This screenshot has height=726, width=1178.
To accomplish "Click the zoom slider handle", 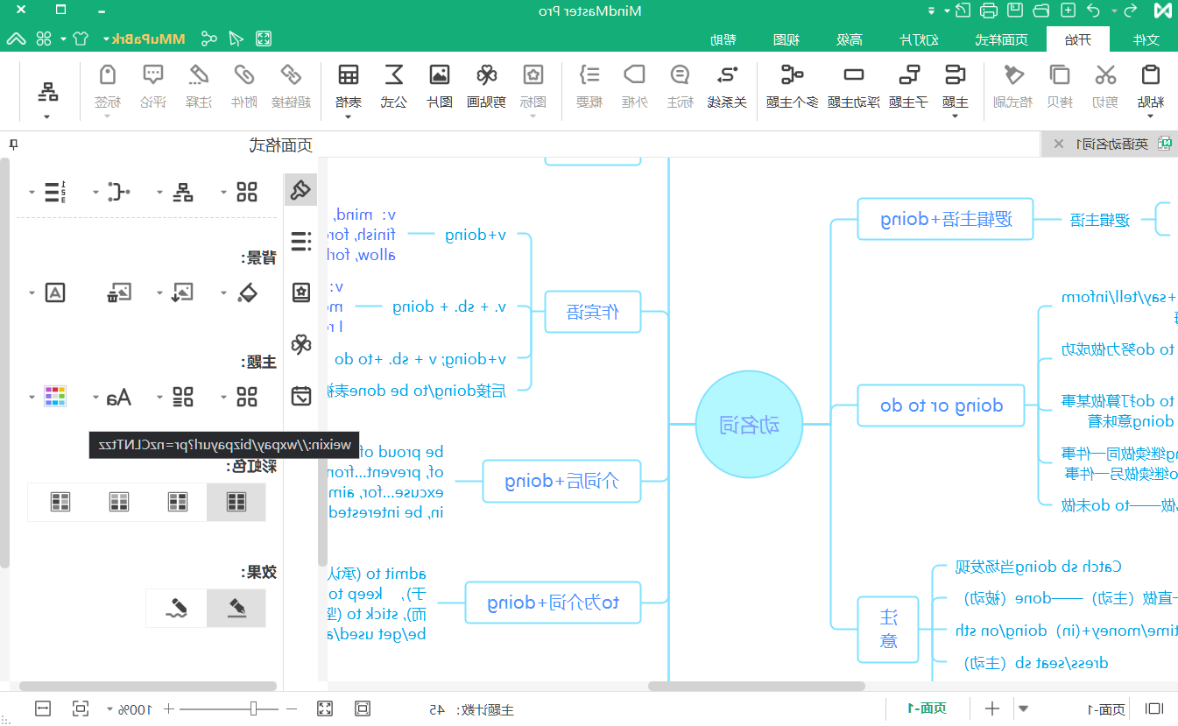I will (x=253, y=708).
